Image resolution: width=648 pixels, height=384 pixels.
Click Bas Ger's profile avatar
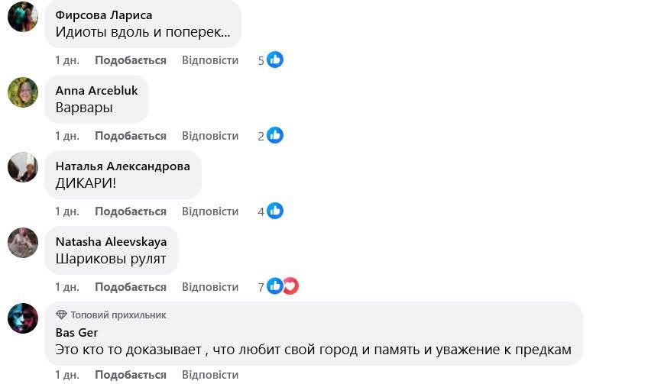[x=23, y=319]
